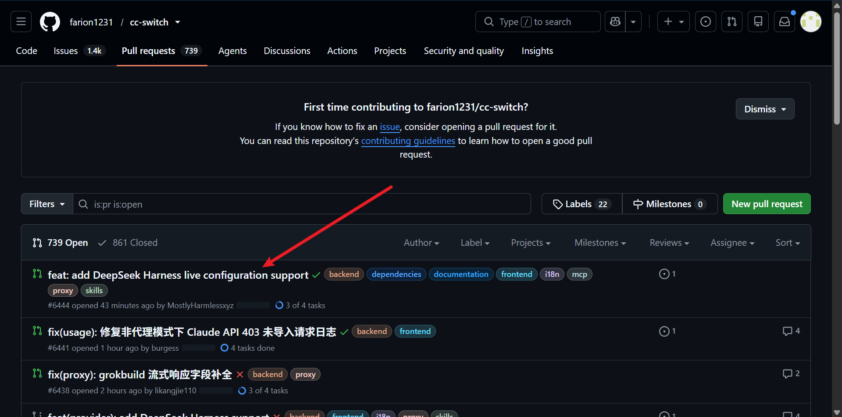The image size is (842, 417).
Task: Open the farion1231 owner link
Action: click(91, 22)
